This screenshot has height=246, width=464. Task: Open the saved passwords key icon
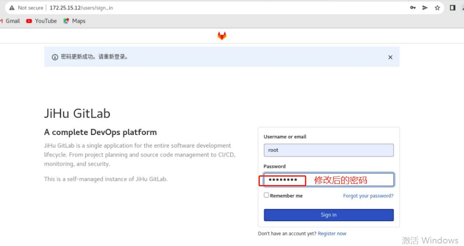coord(413,8)
